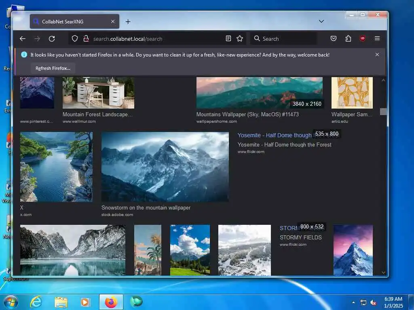Screen dimensions: 414x310
Task: Open the Windows Start menu orb
Action: [11, 302]
